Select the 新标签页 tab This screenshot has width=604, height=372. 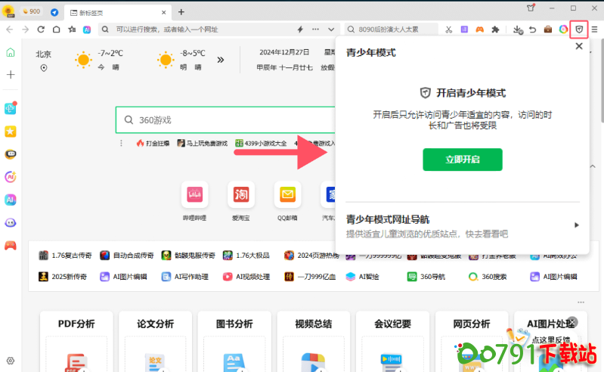113,12
